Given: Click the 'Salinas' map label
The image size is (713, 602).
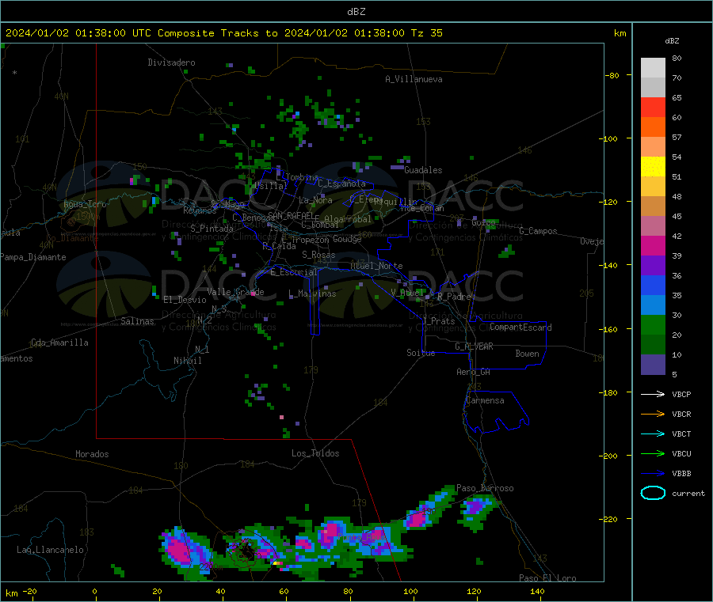Looking at the screenshot, I should click(137, 321).
